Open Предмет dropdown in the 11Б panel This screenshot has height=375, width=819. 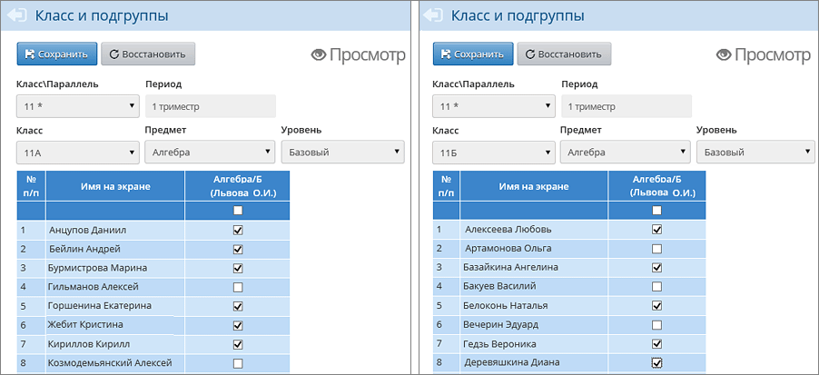[626, 152]
